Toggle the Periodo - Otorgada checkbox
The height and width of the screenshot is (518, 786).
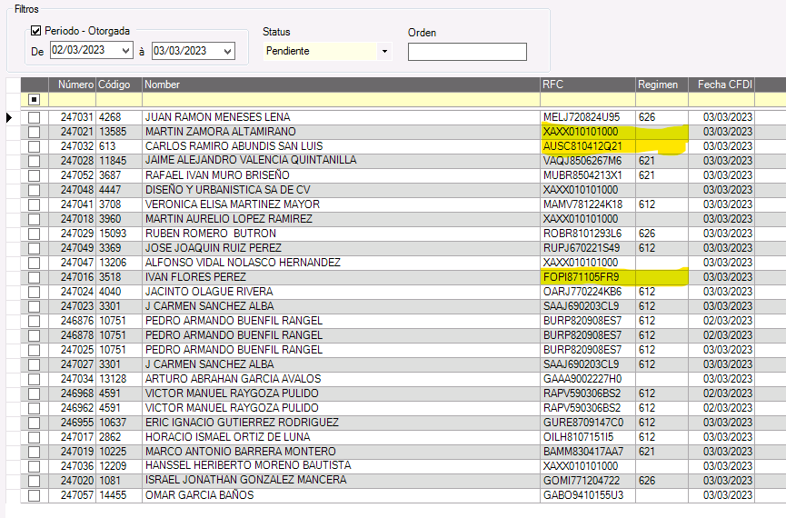tap(36, 31)
